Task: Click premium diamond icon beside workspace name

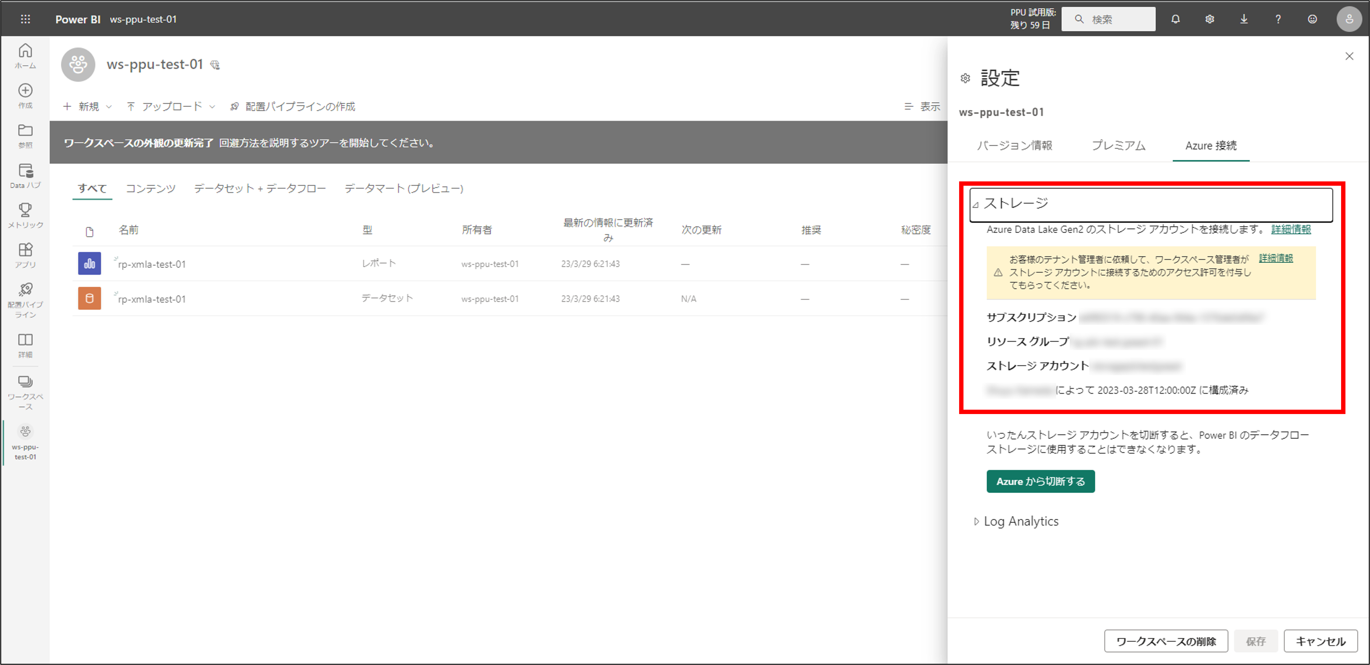Action: pyautogui.click(x=215, y=65)
